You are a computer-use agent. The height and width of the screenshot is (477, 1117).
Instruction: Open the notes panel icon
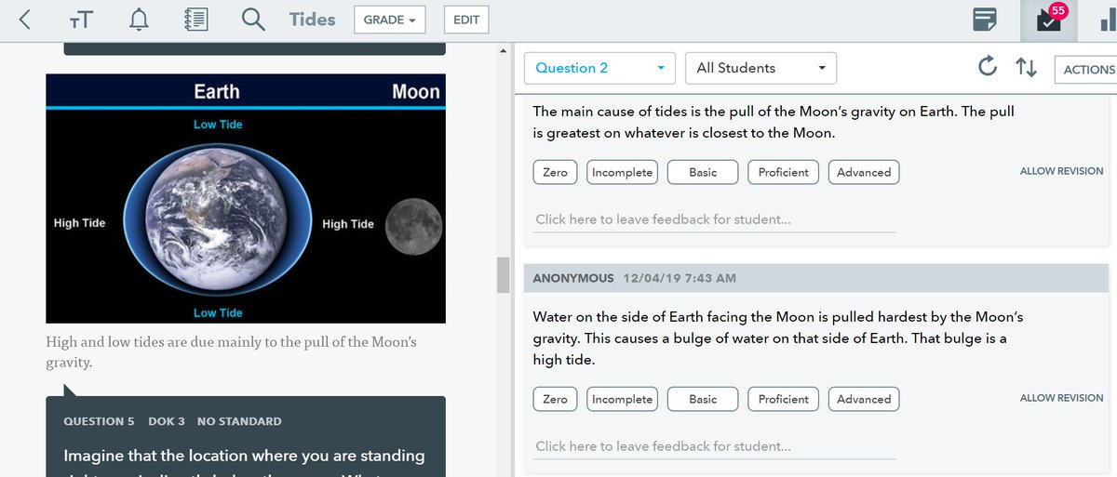(985, 20)
